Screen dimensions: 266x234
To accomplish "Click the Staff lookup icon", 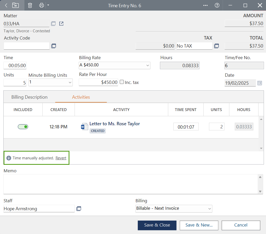I will coord(79,208).
